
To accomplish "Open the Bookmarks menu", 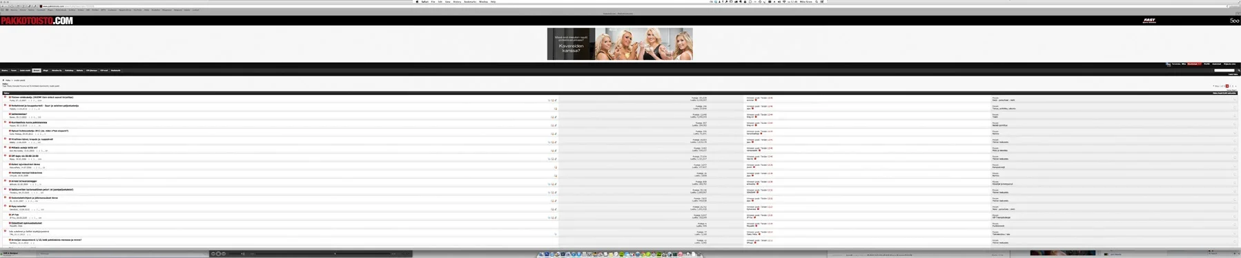I will click(x=470, y=1).
